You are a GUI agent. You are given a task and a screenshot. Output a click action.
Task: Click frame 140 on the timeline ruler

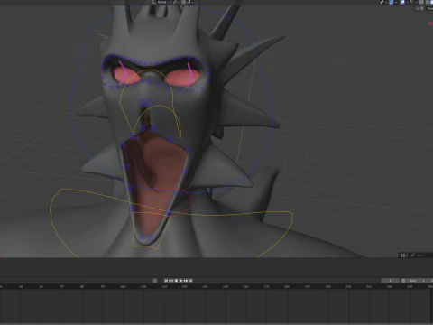[x=205, y=287]
